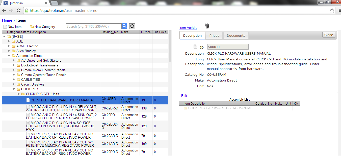Click the ABB folder icon
The height and width of the screenshot is (157, 341).
(x=14, y=41)
